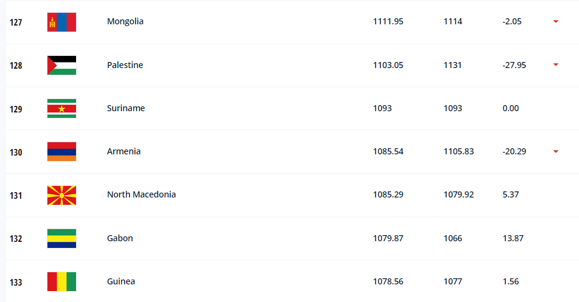Open the North Macedonia team link
The height and width of the screenshot is (302, 579).
click(142, 194)
